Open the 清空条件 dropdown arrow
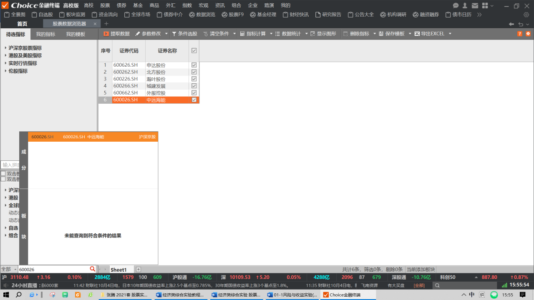The image size is (534, 300). [x=234, y=34]
